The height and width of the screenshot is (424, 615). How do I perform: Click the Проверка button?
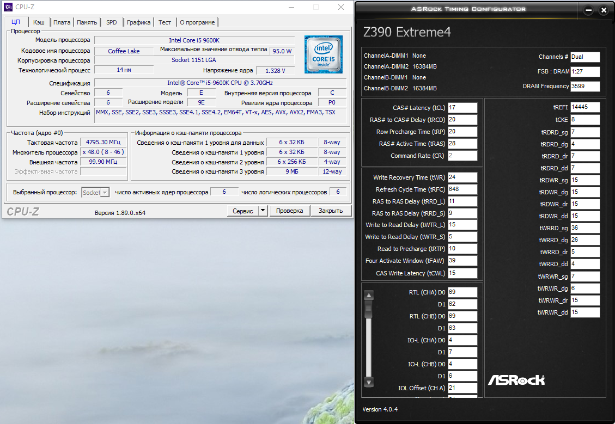(x=289, y=211)
